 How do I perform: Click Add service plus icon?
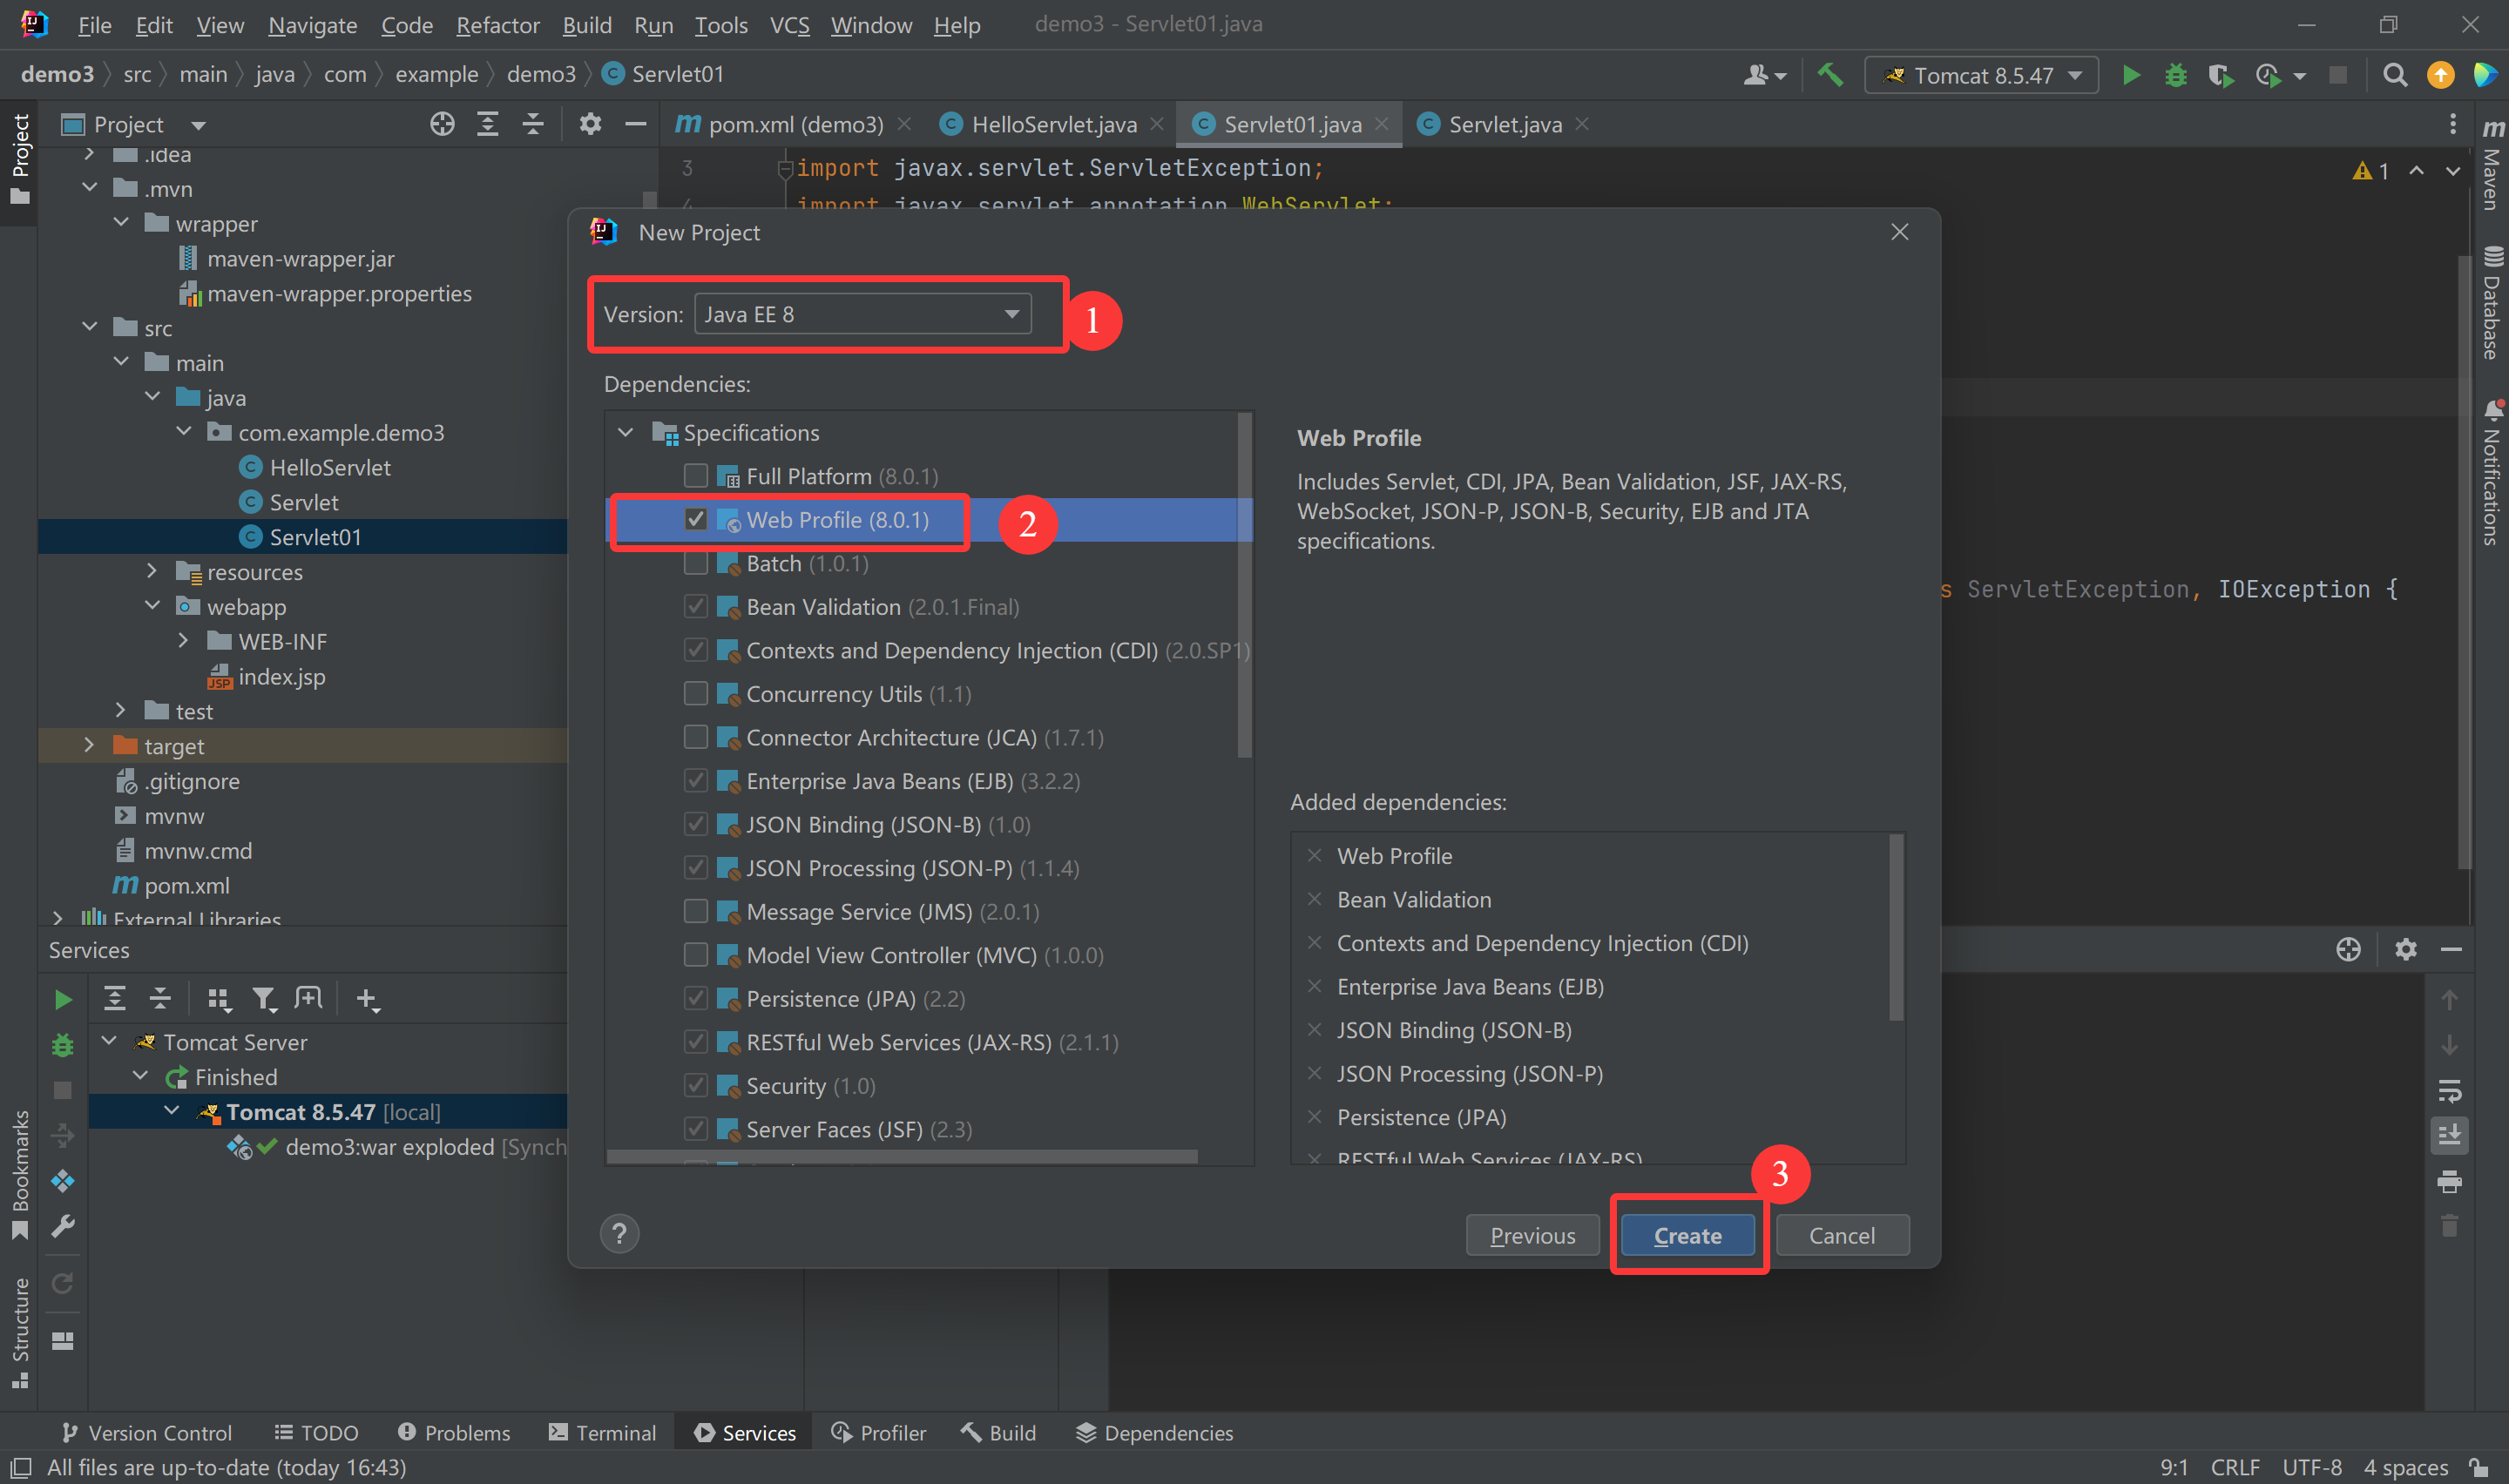(367, 998)
